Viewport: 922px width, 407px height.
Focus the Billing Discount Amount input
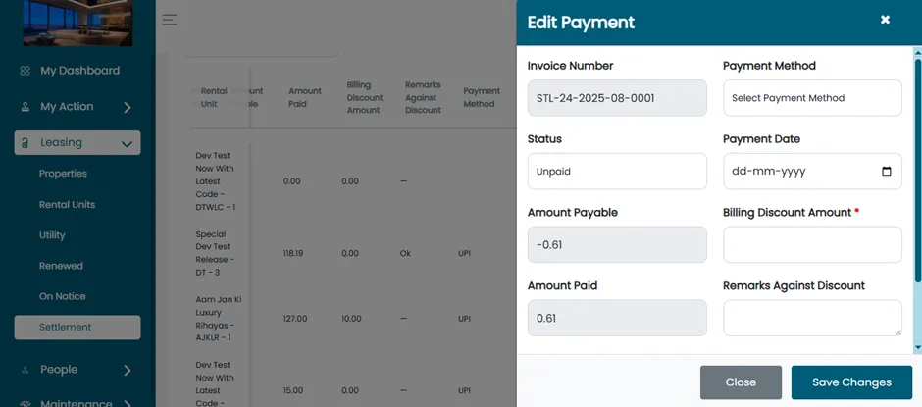812,244
